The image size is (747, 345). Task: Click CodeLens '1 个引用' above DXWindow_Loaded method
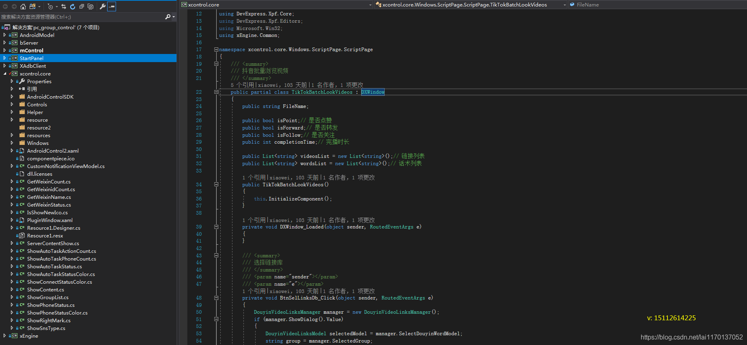tap(254, 220)
